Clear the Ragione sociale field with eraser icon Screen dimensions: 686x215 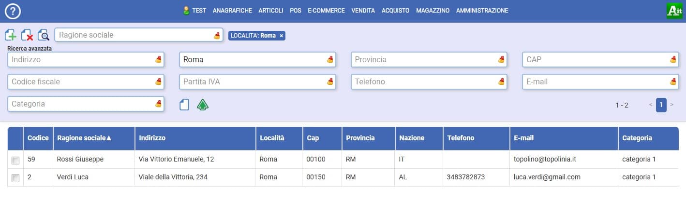tap(217, 35)
